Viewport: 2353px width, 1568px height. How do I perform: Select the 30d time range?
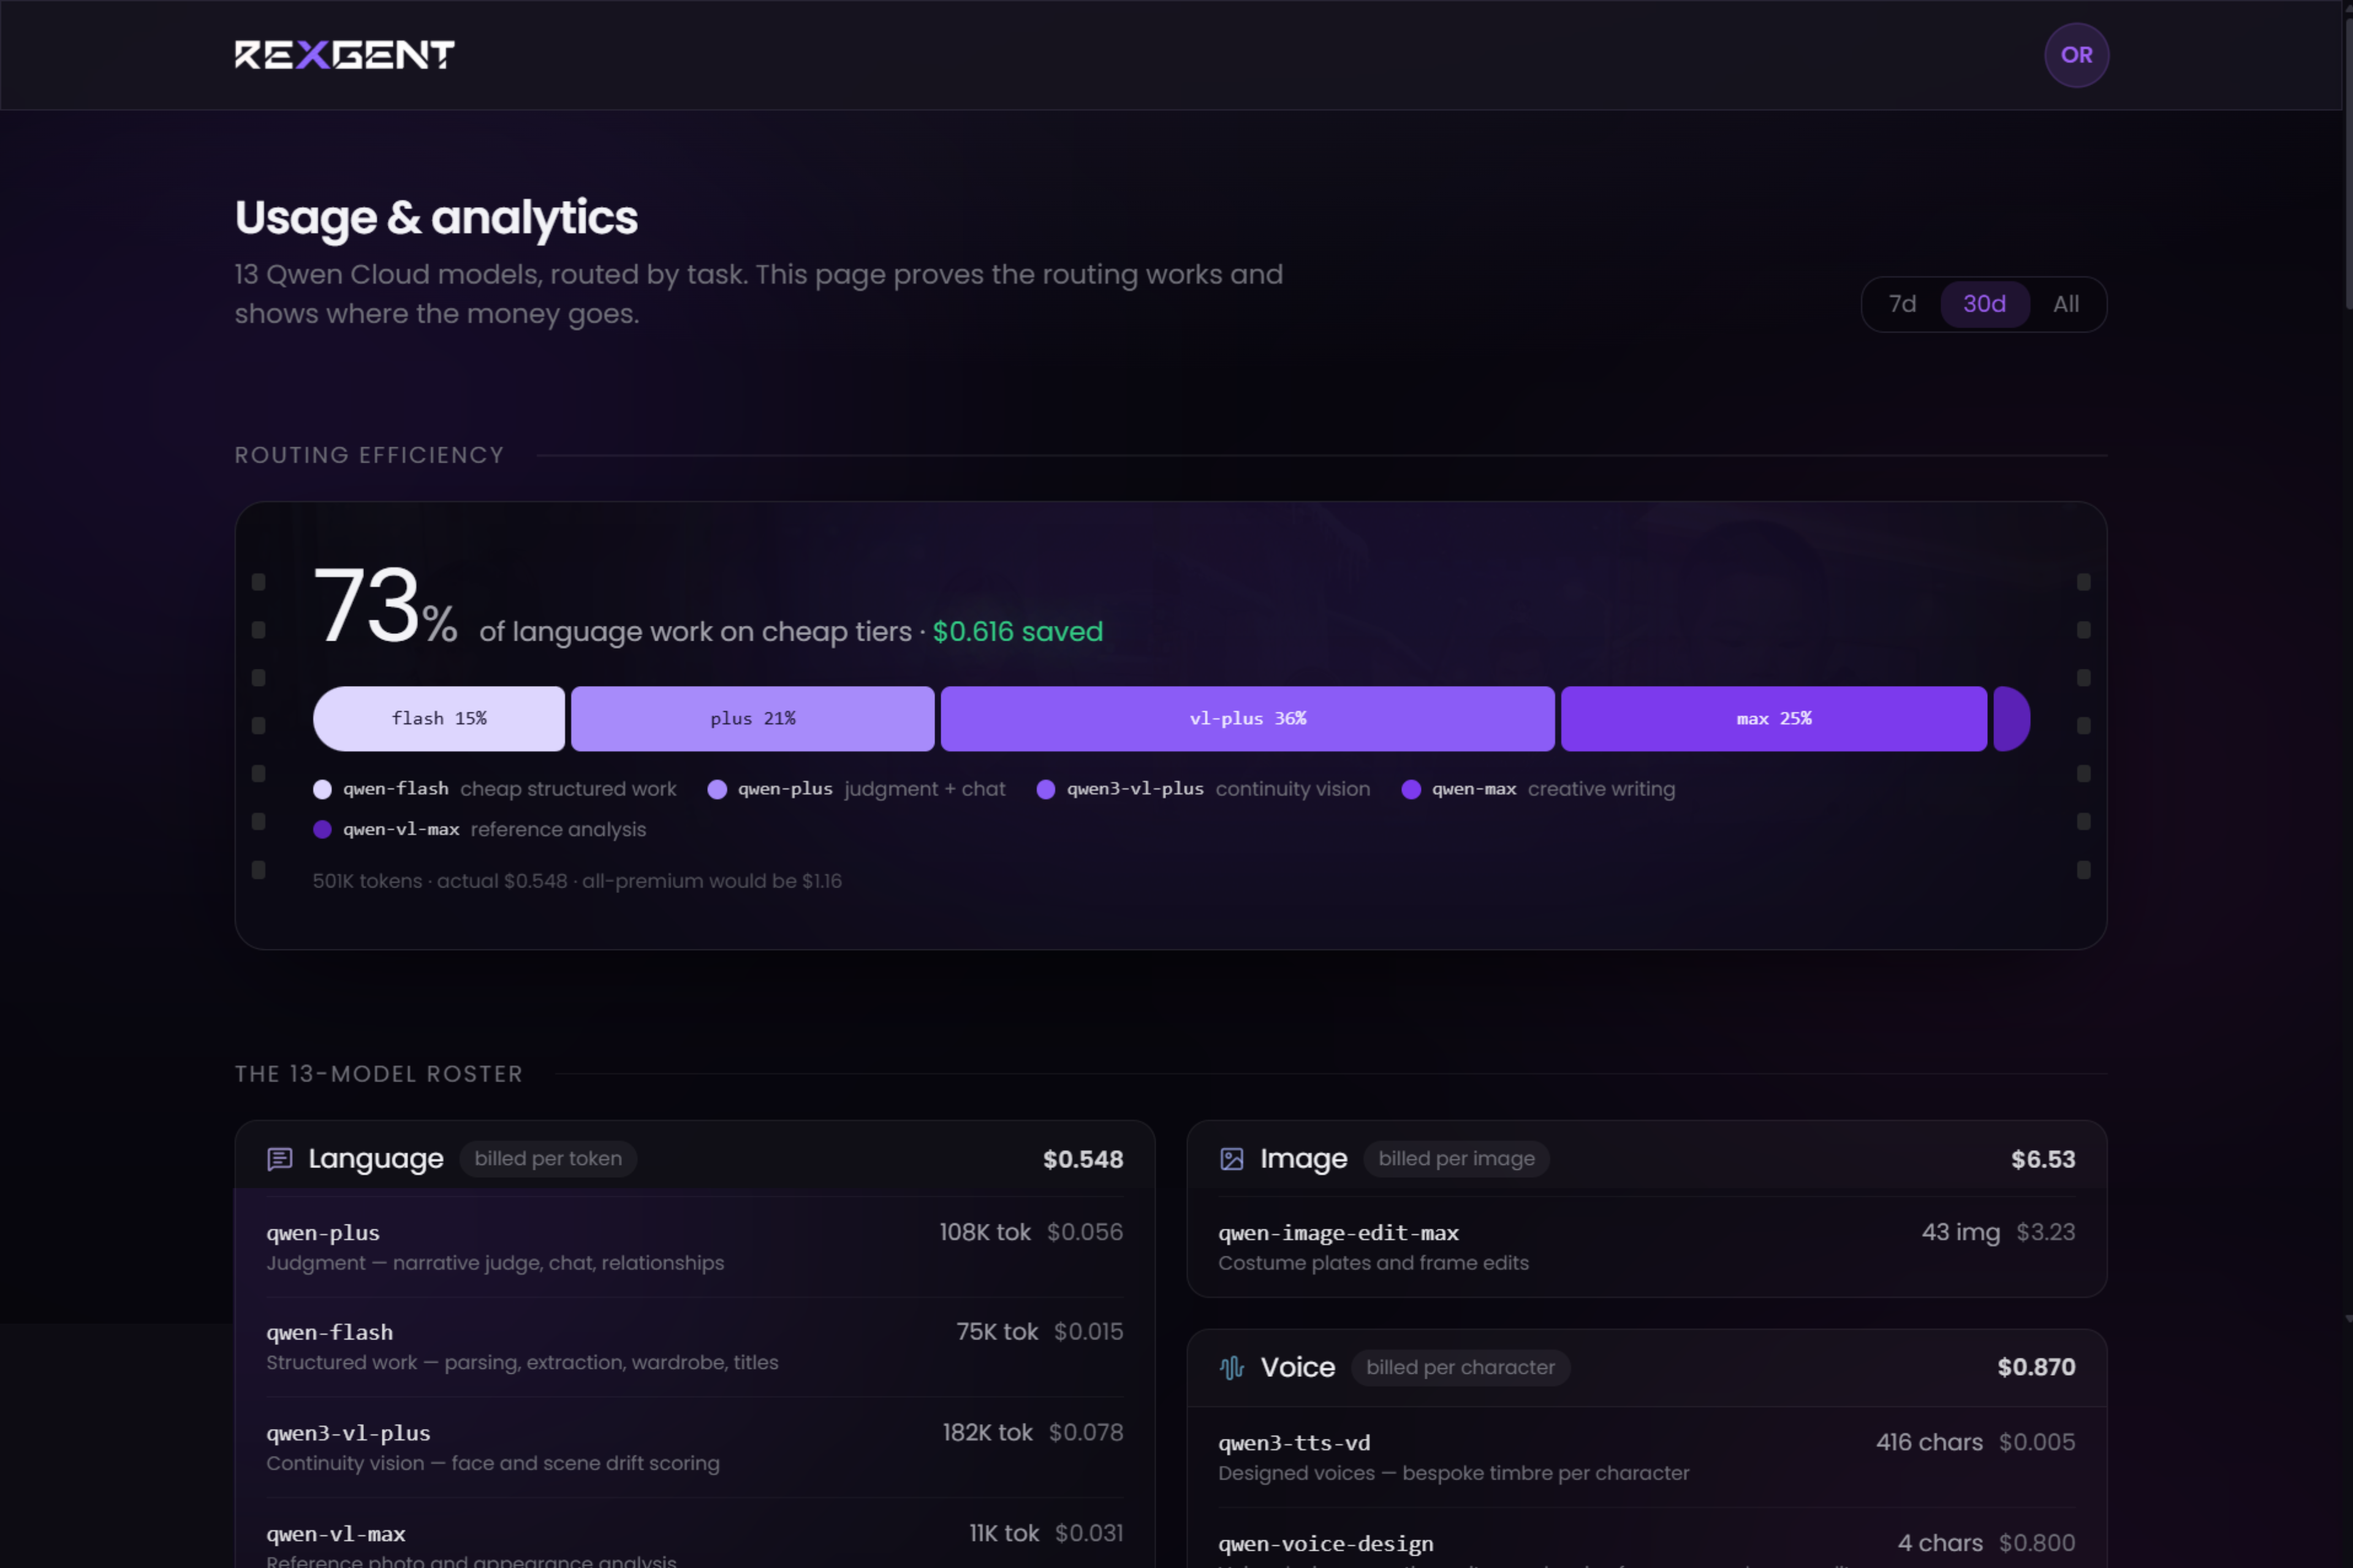click(1984, 304)
